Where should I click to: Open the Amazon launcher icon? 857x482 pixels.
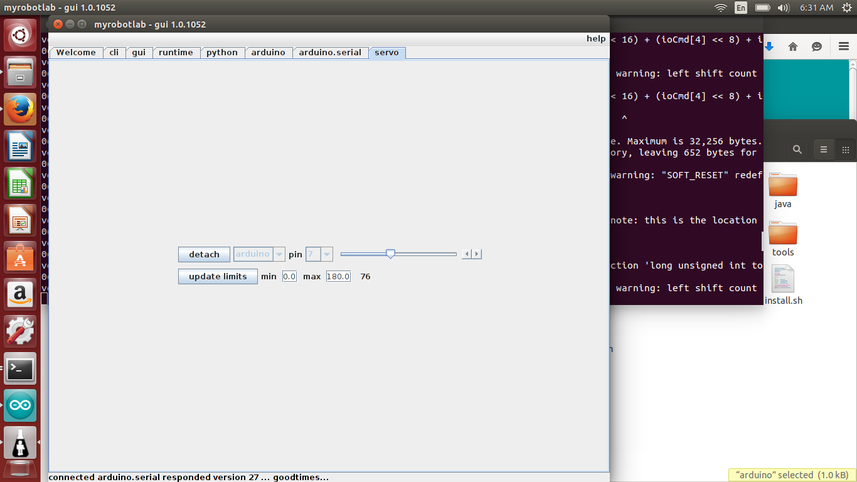[21, 294]
